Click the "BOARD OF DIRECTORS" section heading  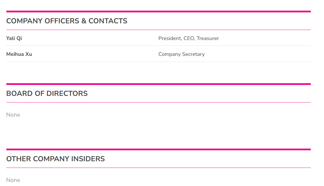pyautogui.click(x=47, y=94)
